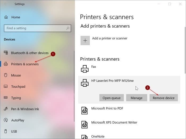Open the Typing settings page
This screenshot has width=186, height=139.
(16, 98)
